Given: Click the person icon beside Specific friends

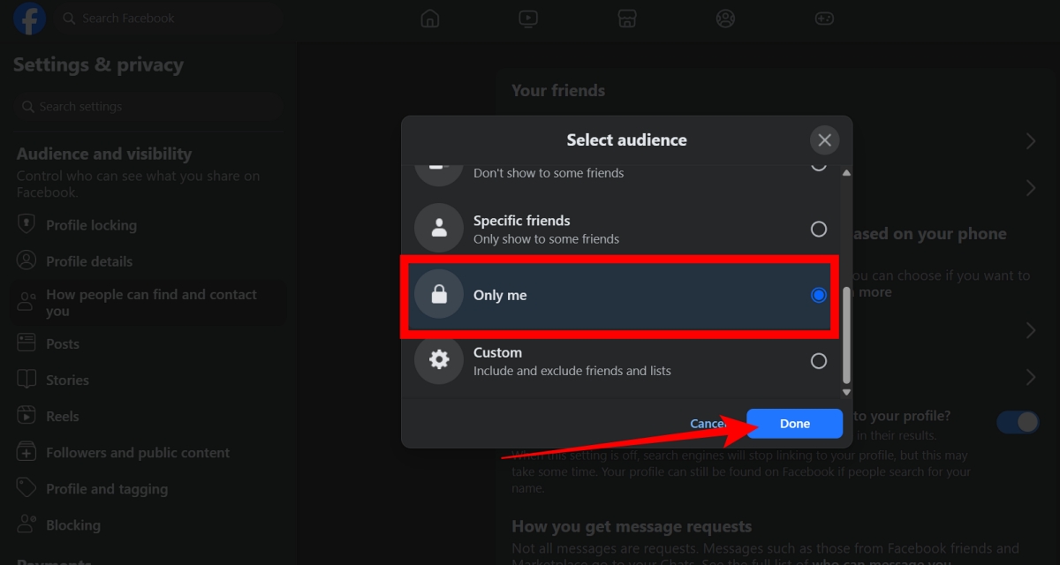Looking at the screenshot, I should (x=439, y=229).
